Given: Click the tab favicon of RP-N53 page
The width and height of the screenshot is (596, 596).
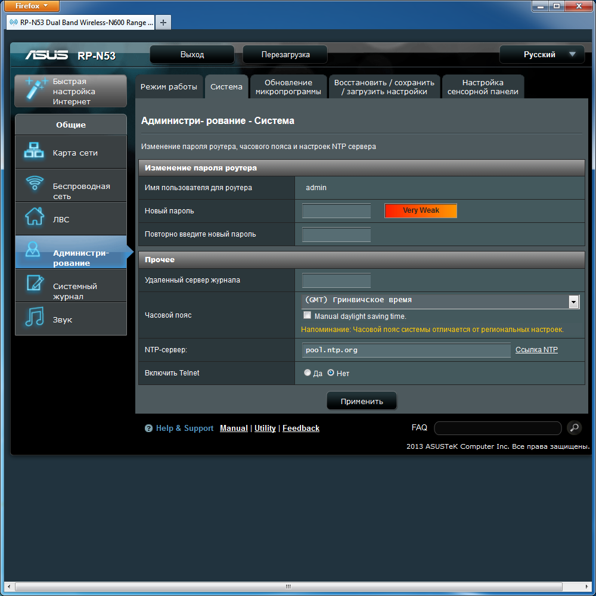Looking at the screenshot, I should point(14,23).
